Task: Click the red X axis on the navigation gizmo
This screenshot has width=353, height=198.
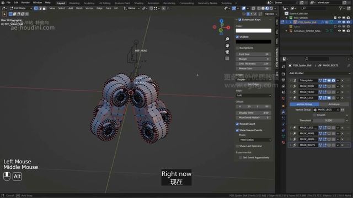Action: coord(228,28)
